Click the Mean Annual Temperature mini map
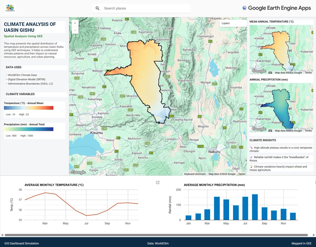The width and height of the screenshot is (316, 247). pos(282,49)
